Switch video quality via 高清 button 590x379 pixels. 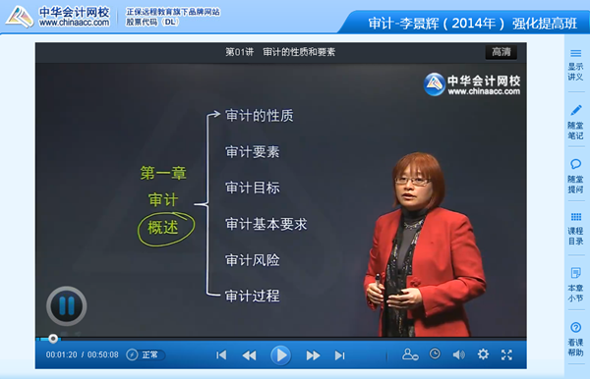pos(501,52)
